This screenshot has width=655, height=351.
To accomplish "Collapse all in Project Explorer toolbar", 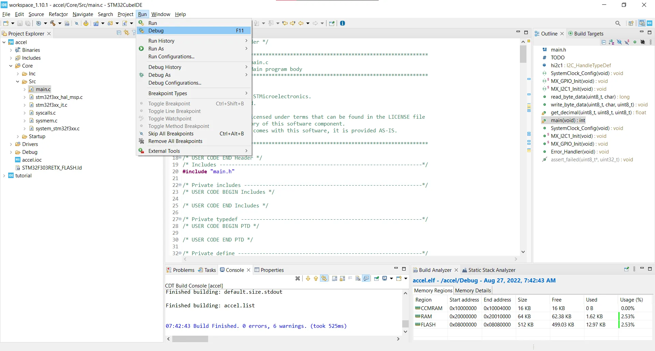I will [x=119, y=33].
